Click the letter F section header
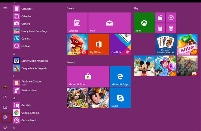 [14, 76]
